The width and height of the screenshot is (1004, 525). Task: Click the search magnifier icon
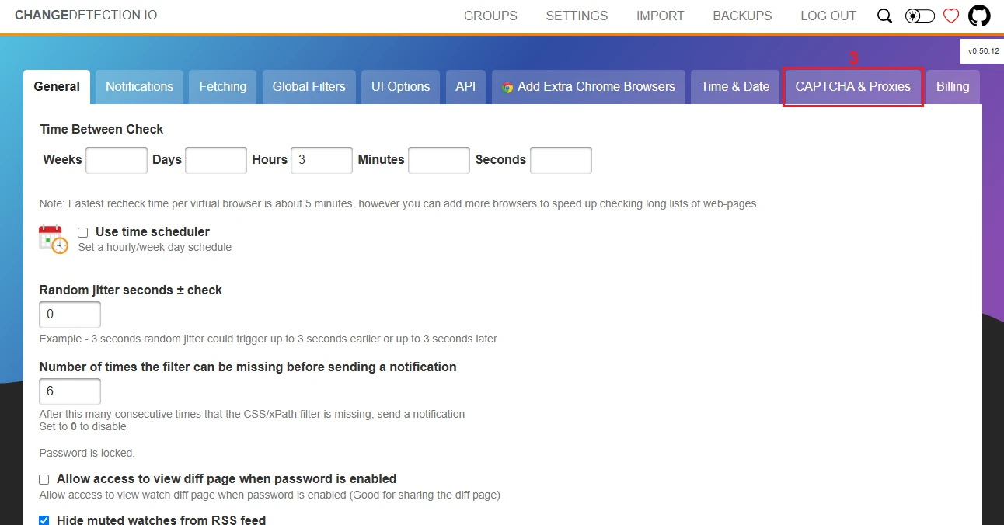(884, 16)
